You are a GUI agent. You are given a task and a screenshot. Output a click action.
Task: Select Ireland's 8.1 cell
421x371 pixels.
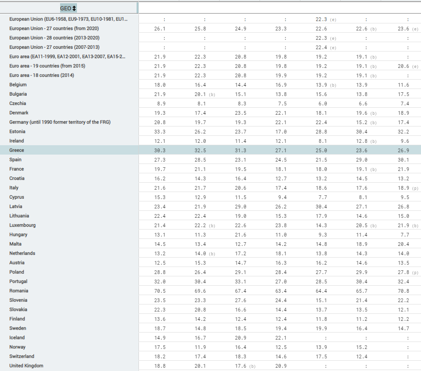(323, 141)
